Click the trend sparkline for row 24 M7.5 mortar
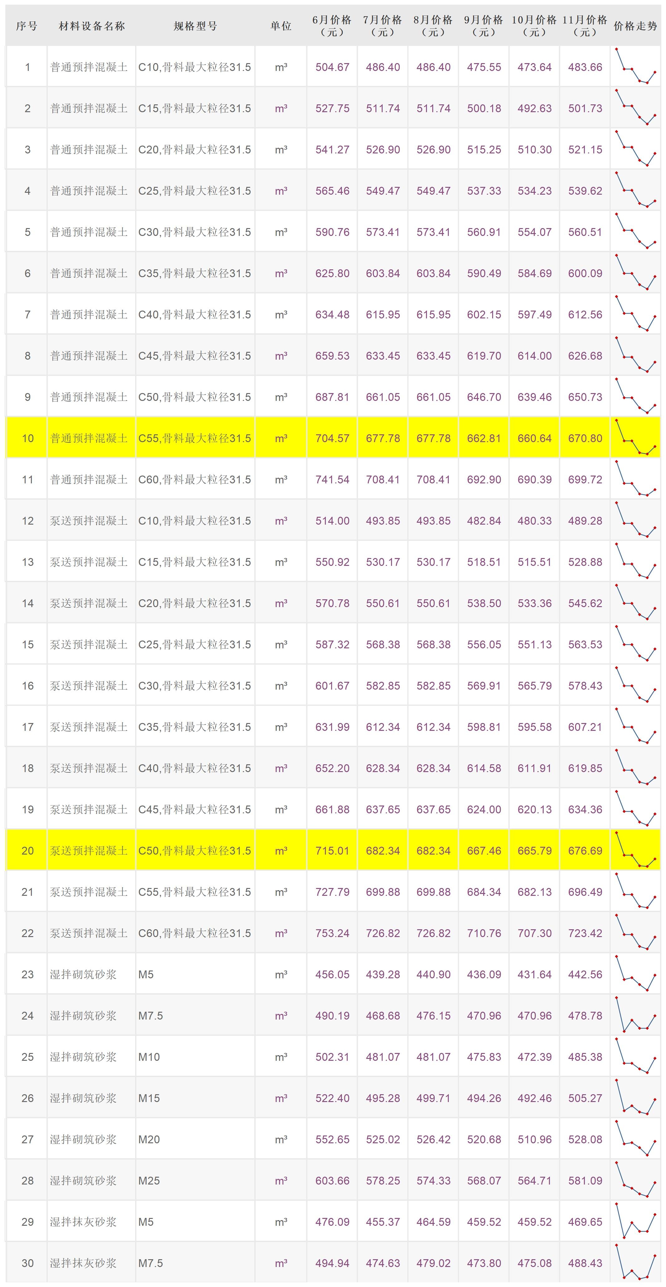666x1287 pixels. point(635,1015)
